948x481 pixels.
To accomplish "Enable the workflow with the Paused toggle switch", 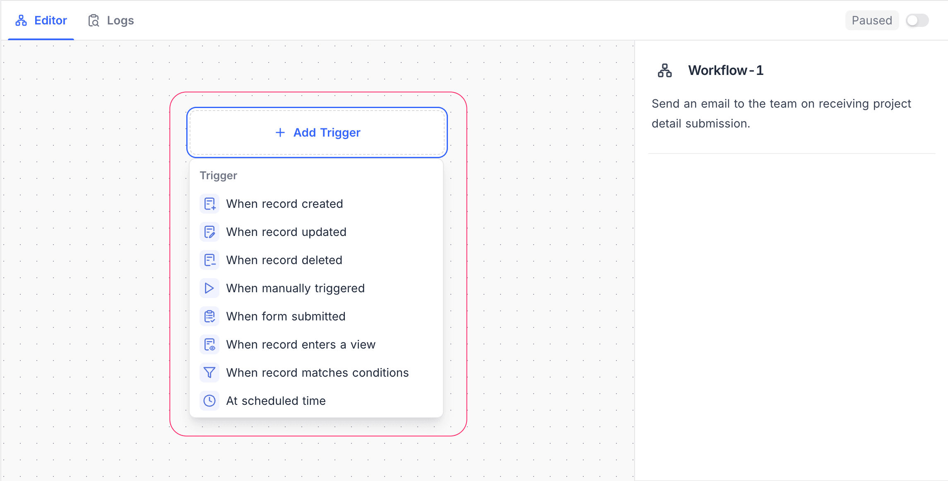I will point(917,20).
